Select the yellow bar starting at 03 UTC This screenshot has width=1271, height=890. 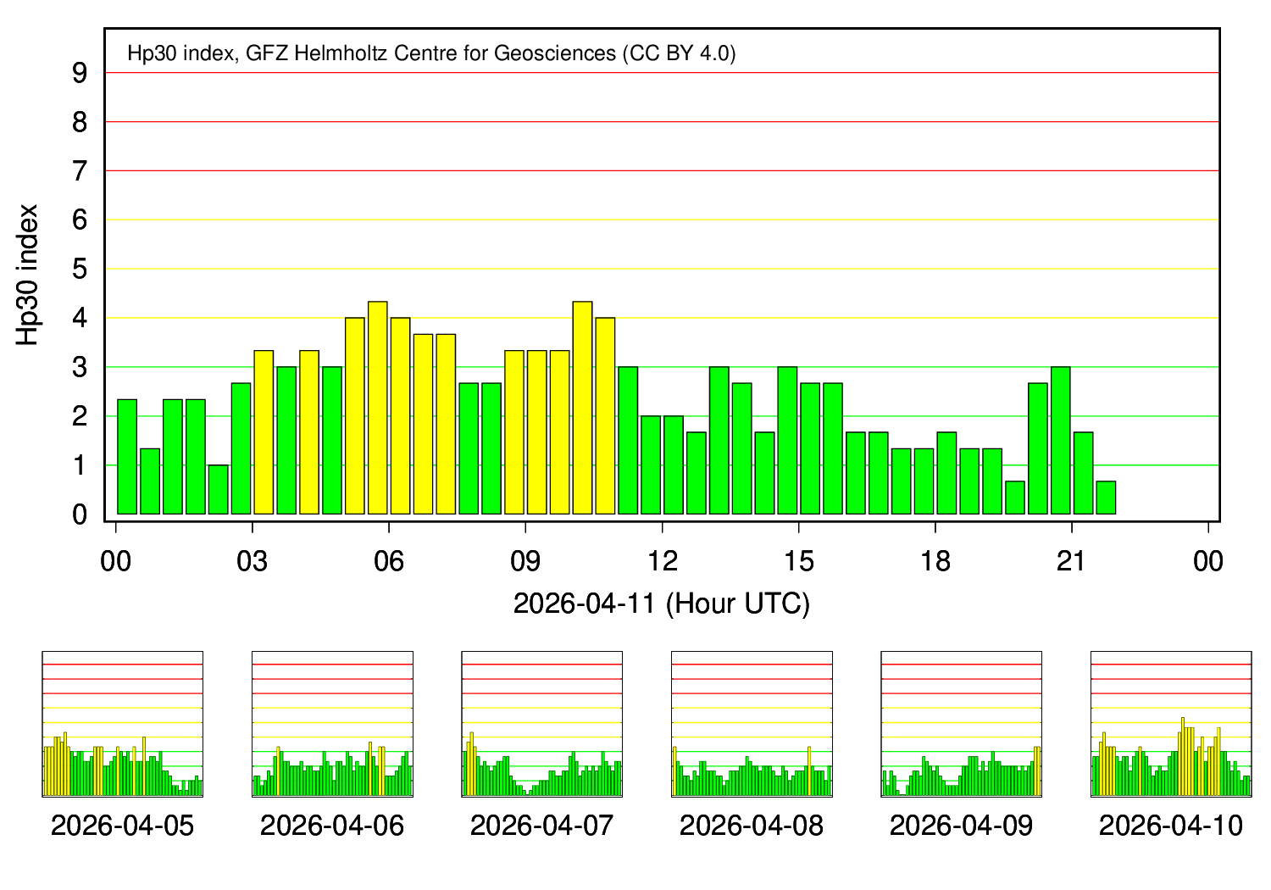264,432
